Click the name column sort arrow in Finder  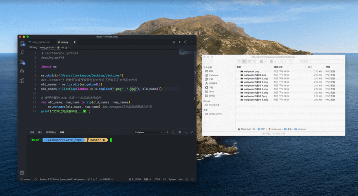(270, 67)
